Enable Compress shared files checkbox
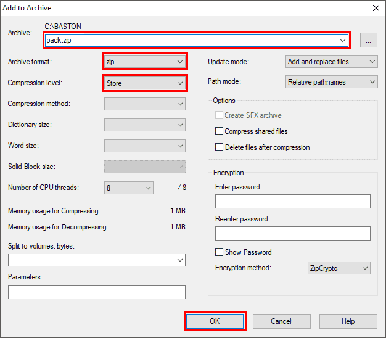This screenshot has height=338, width=386. coord(219,131)
